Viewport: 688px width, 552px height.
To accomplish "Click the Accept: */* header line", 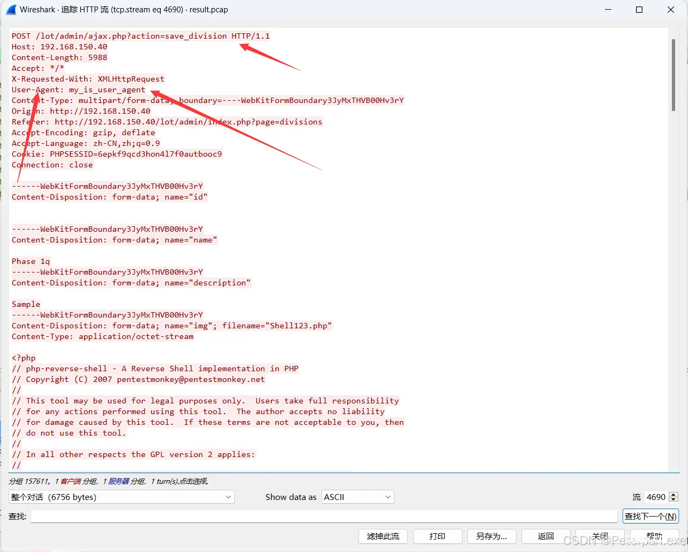I will pyautogui.click(x=38, y=68).
